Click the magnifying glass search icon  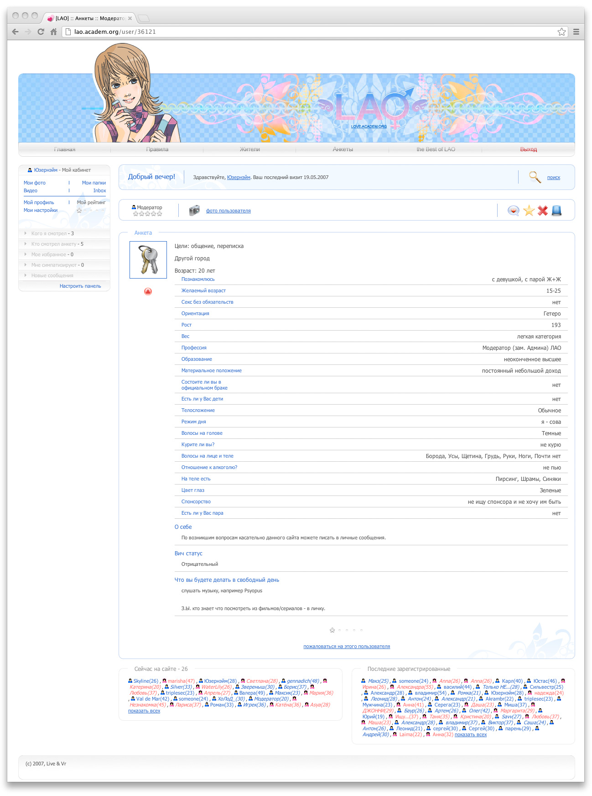click(x=535, y=177)
